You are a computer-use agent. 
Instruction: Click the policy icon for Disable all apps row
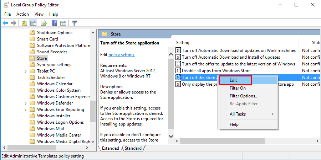[x=179, y=71]
